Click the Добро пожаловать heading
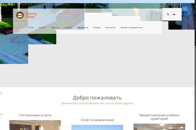This screenshot has height=130, width=196. (97, 98)
